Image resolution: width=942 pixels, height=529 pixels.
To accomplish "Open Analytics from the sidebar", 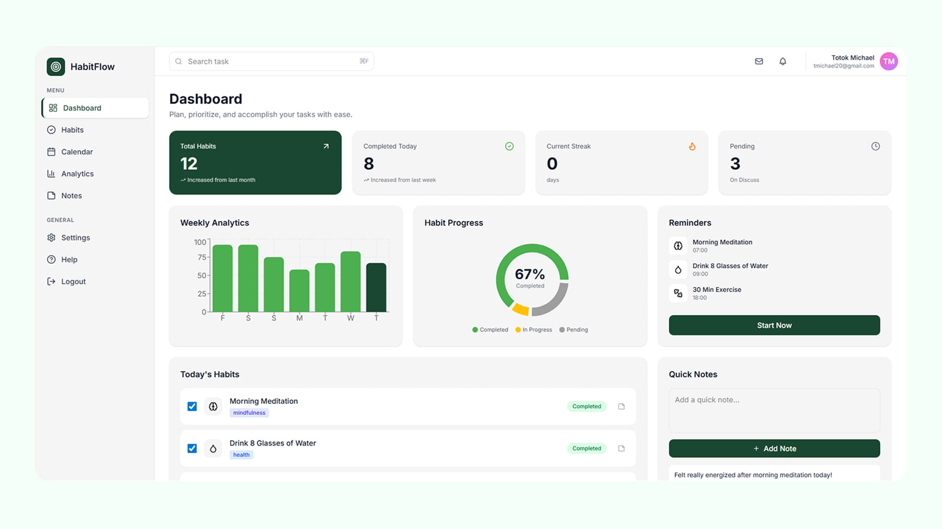I will [x=77, y=174].
